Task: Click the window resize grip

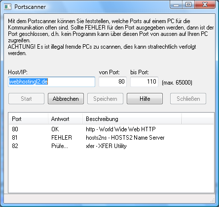Action: click(213, 200)
